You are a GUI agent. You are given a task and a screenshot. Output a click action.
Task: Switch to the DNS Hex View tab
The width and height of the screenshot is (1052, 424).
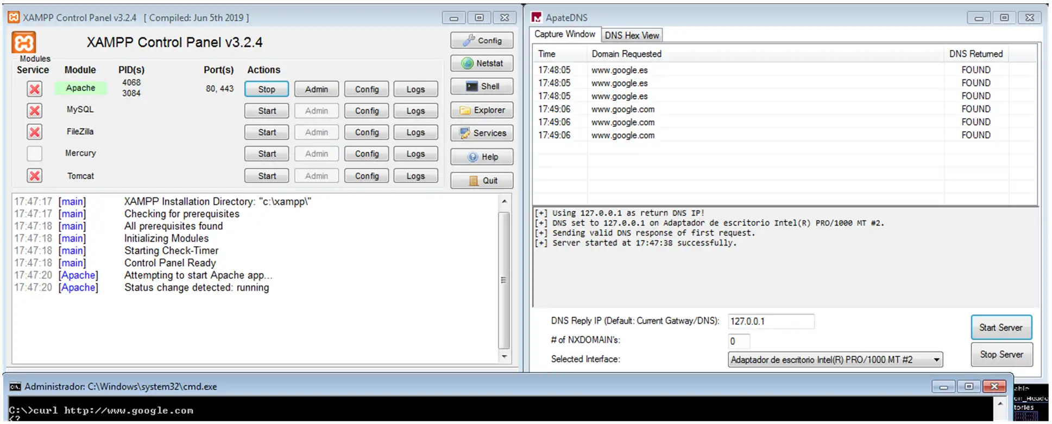tap(632, 35)
